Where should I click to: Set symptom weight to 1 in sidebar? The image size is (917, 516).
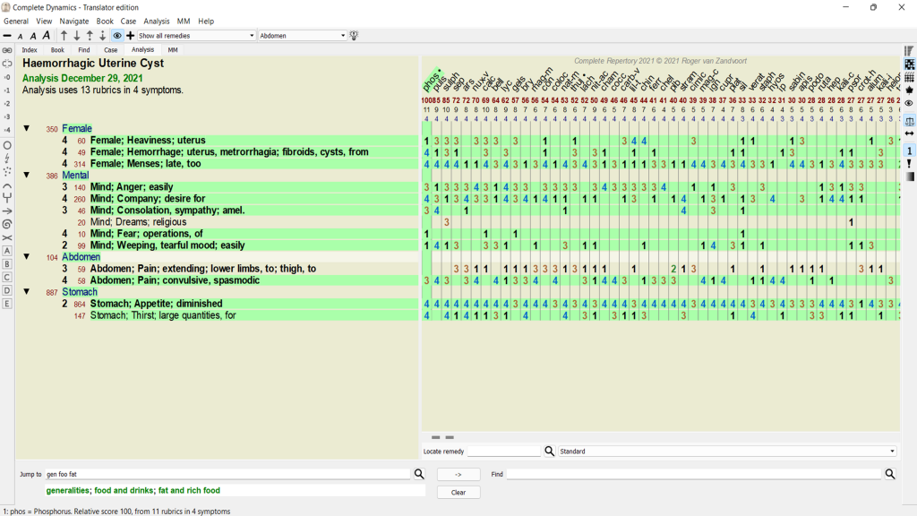click(x=7, y=90)
